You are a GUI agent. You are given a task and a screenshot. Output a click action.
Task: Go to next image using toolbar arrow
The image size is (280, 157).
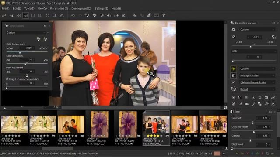pos(11,16)
